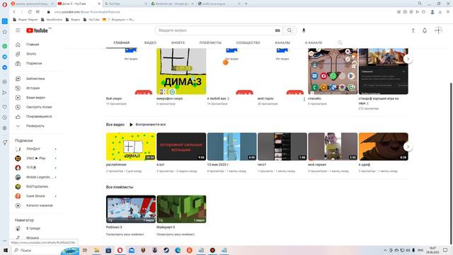This screenshot has width=453, height=255.
Task: Open ДИМА:3 микрофон скоро thumbnail
Action: tap(181, 71)
